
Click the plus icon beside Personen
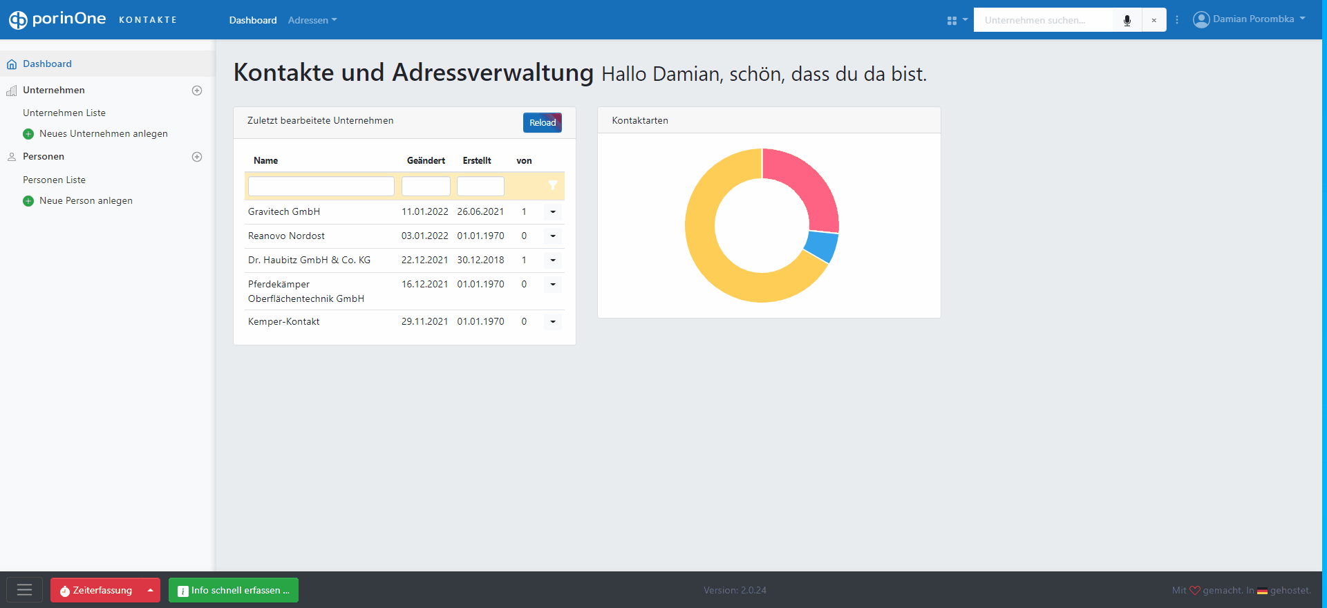pos(197,157)
